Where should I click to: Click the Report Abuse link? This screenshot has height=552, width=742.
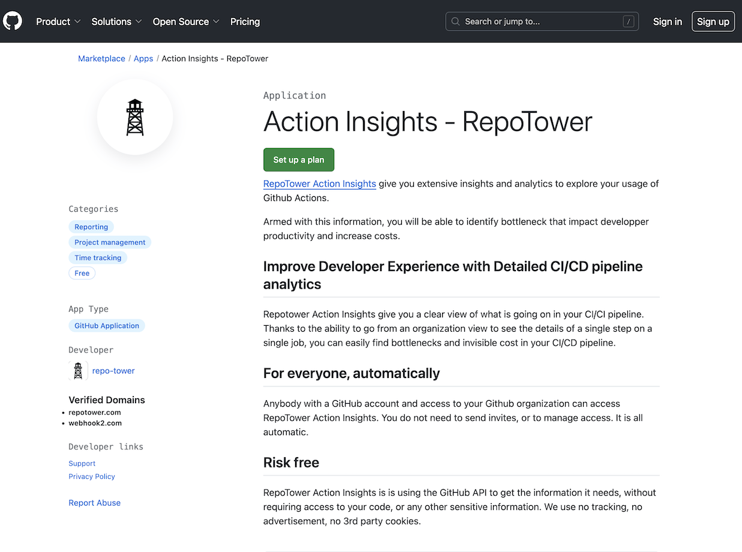pyautogui.click(x=94, y=503)
